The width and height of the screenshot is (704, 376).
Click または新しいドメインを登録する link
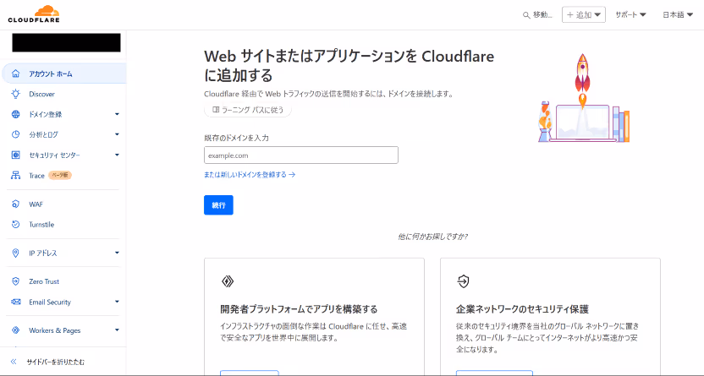250,175
